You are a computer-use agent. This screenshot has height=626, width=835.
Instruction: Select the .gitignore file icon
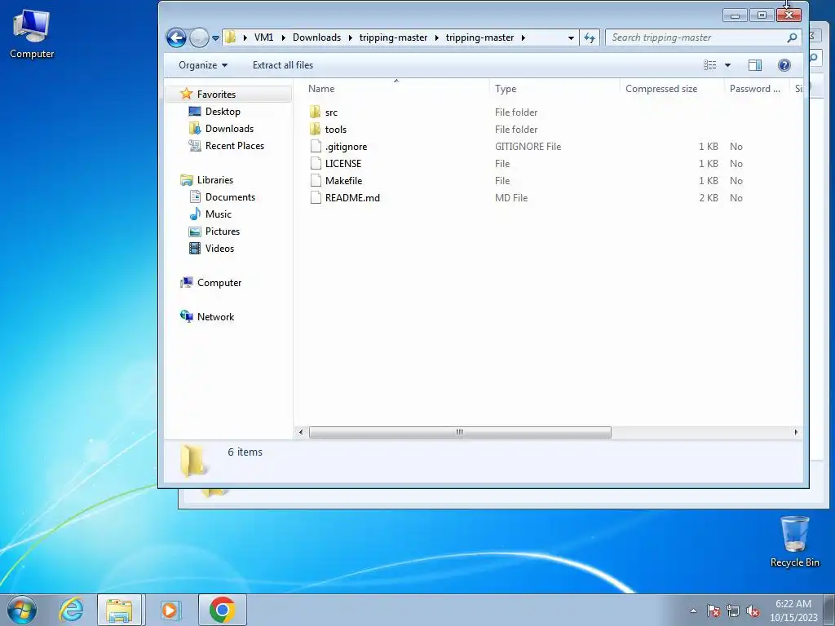click(x=316, y=146)
